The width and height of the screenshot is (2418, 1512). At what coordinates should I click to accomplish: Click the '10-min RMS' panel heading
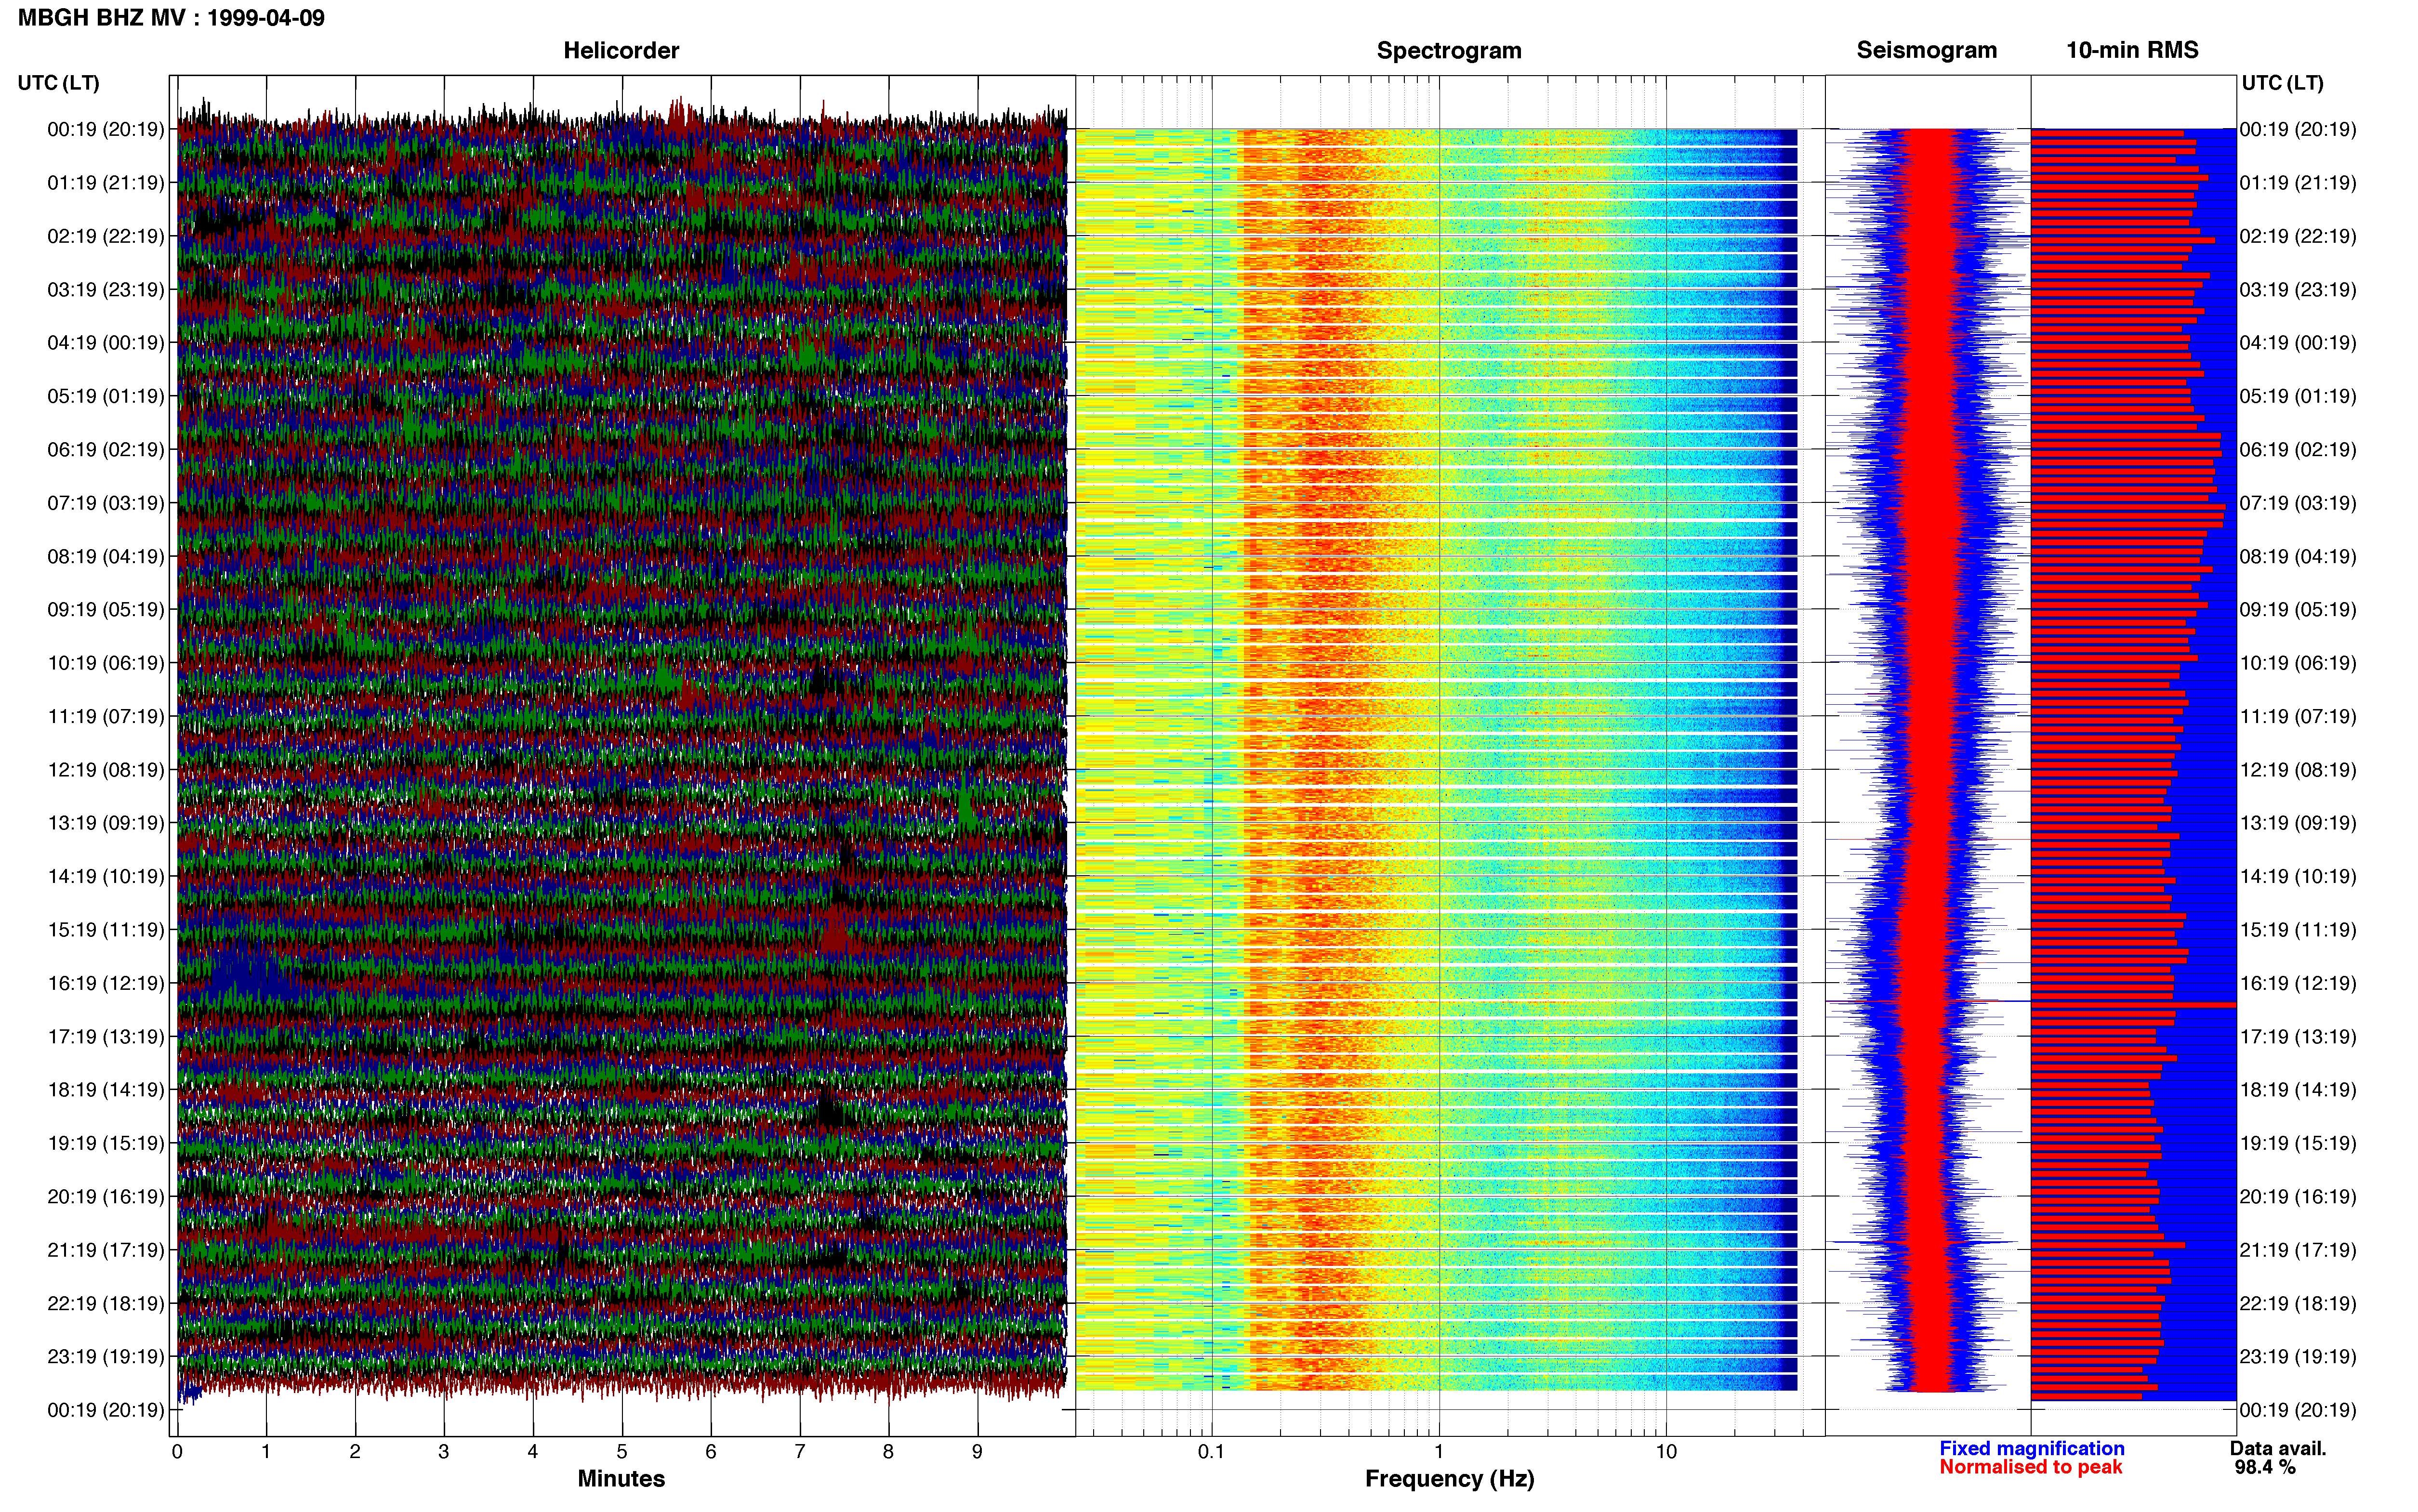pos(2132,50)
